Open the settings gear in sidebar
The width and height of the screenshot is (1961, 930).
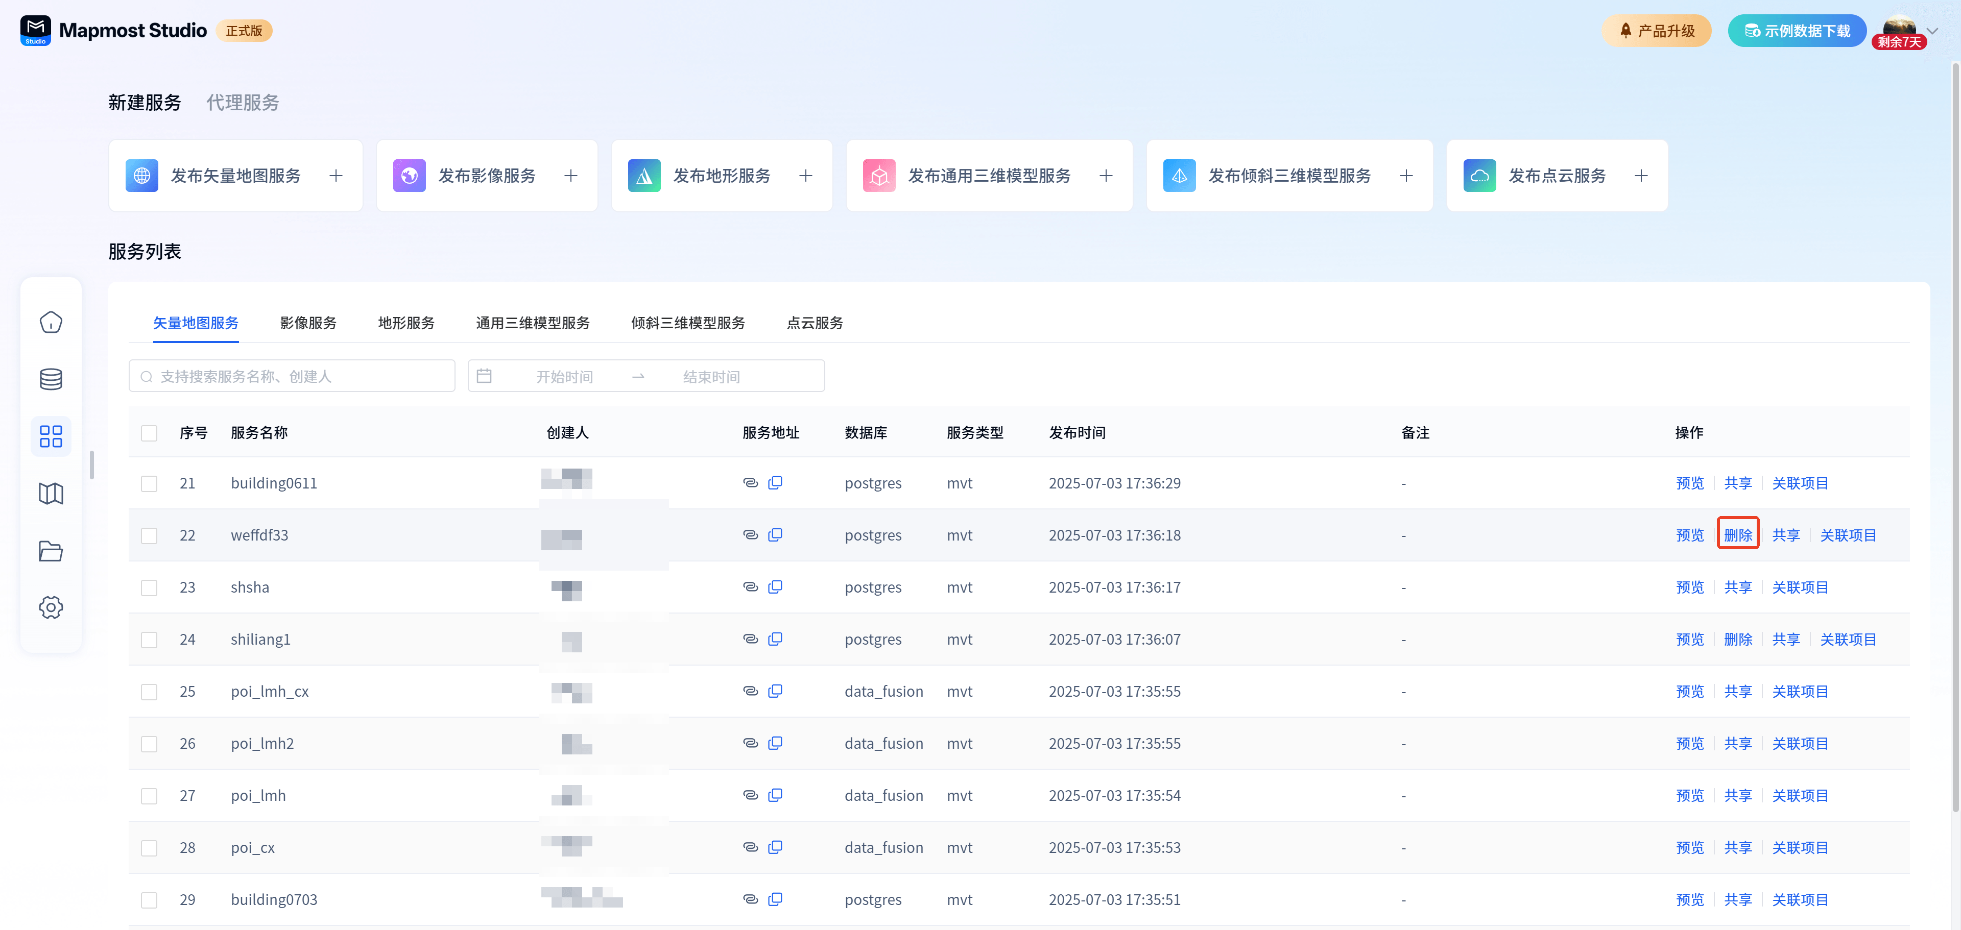[51, 607]
